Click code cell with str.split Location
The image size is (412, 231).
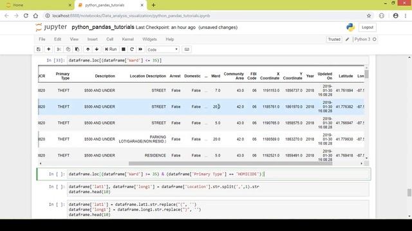click(218, 189)
